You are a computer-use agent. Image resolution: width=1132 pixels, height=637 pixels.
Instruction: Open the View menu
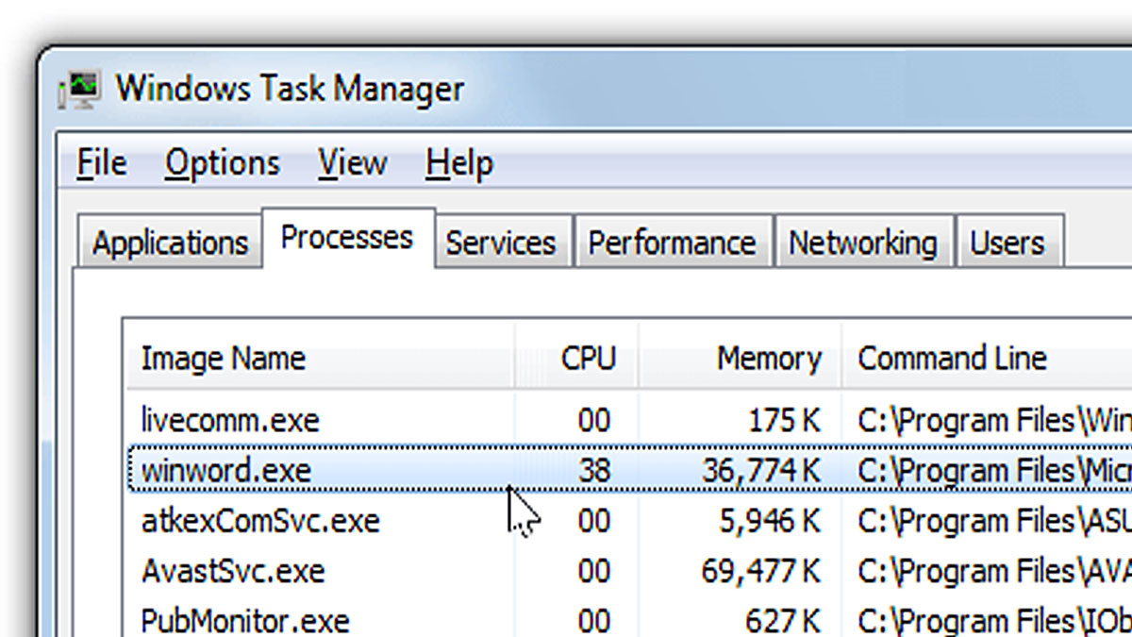[x=352, y=163]
